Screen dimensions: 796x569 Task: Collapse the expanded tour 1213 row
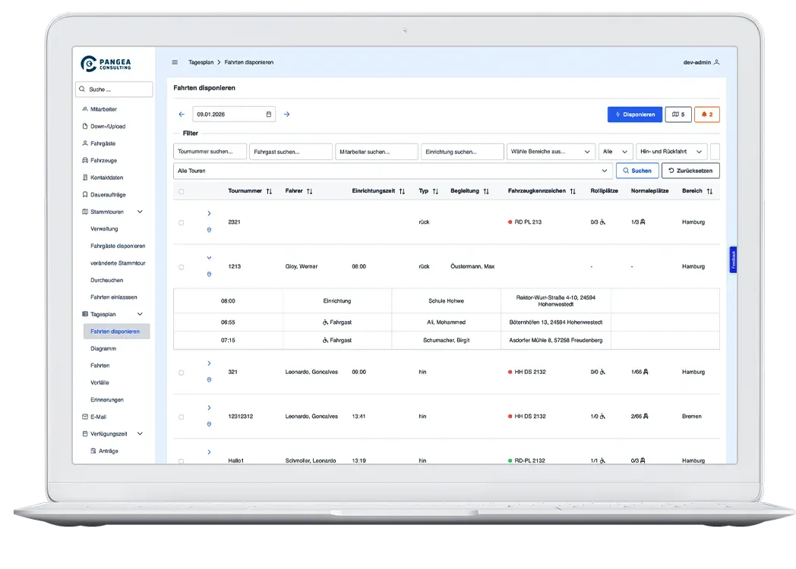(x=209, y=258)
